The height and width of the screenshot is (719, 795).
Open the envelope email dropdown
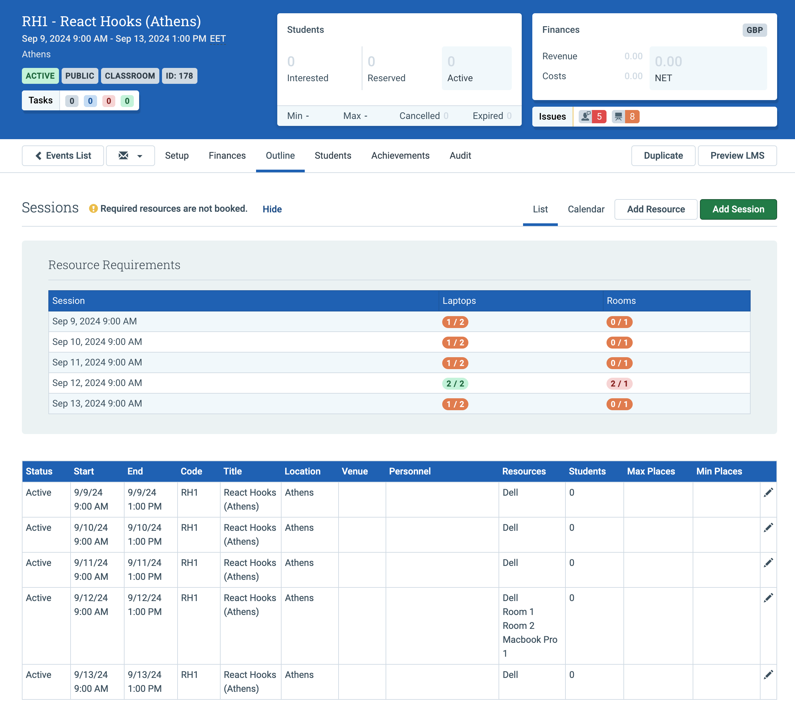(x=131, y=156)
